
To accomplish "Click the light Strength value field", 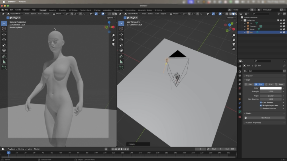I will [x=271, y=91].
